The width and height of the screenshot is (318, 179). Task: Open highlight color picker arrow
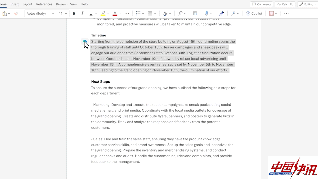click(x=108, y=14)
